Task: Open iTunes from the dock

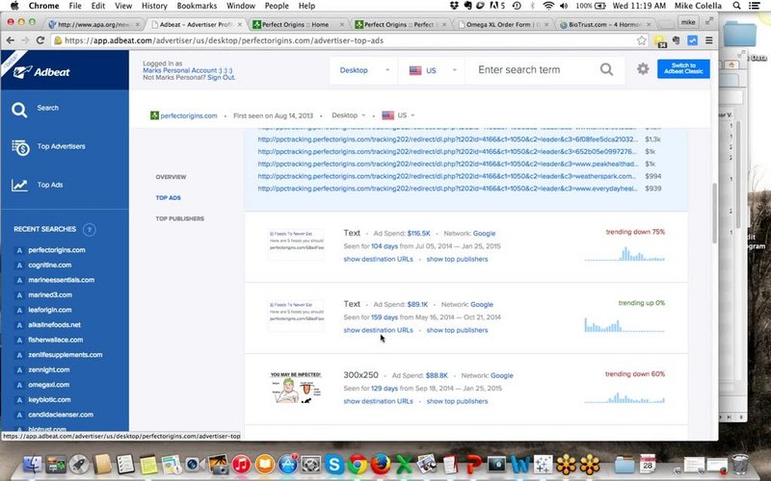Action: pos(242,464)
